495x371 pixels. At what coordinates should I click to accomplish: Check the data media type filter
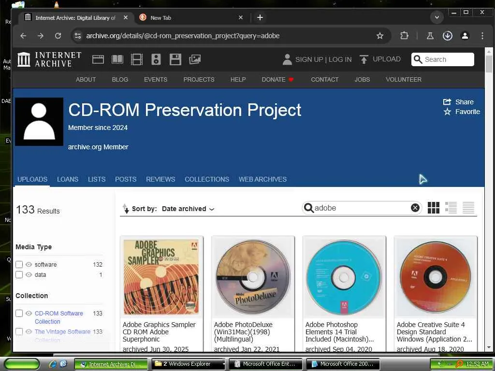[19, 275]
